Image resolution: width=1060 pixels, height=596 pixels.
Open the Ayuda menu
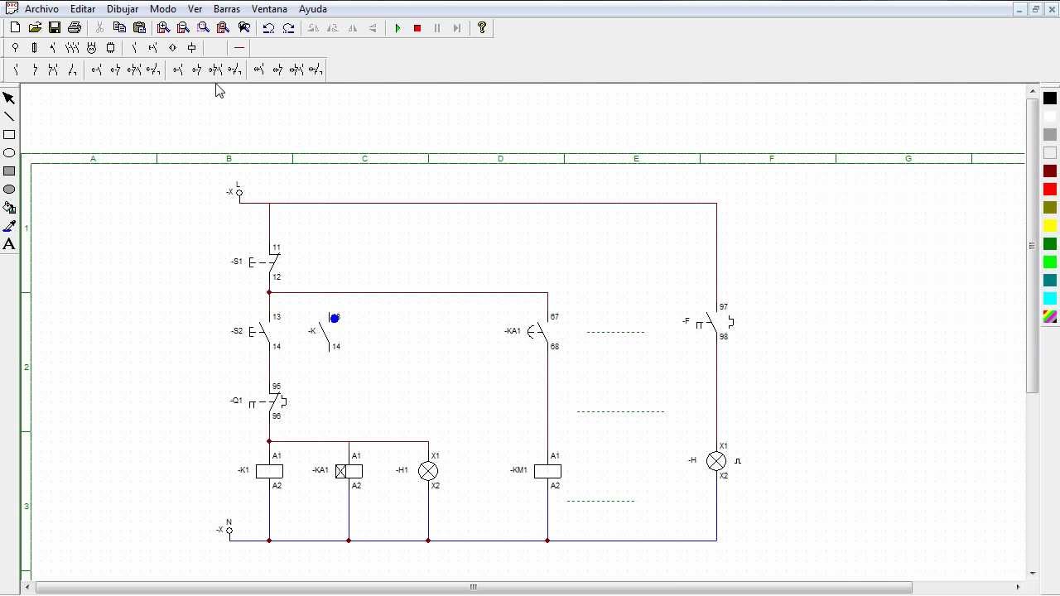point(313,9)
